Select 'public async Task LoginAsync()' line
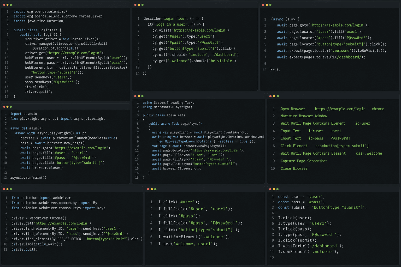 coord(175,124)
